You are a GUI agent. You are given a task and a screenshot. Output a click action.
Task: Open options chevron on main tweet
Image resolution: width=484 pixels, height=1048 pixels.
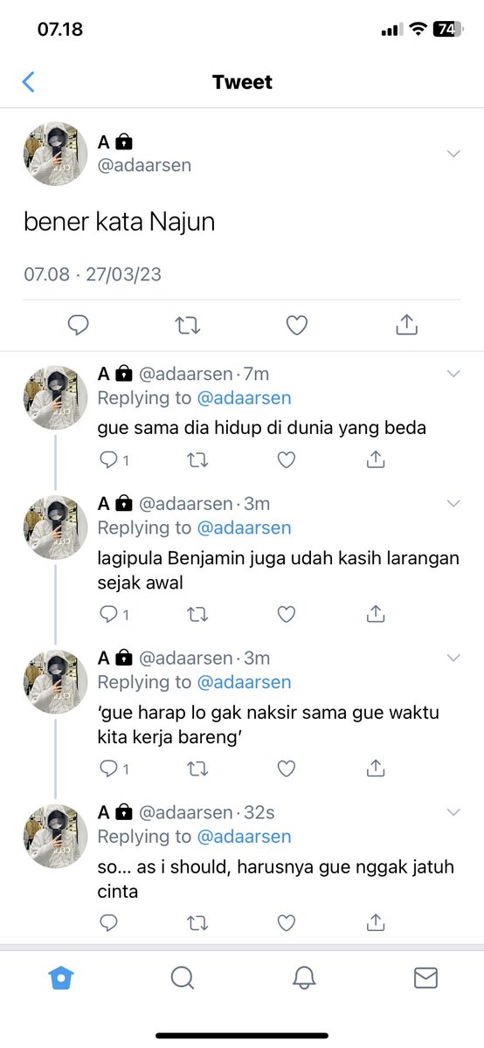tap(453, 154)
